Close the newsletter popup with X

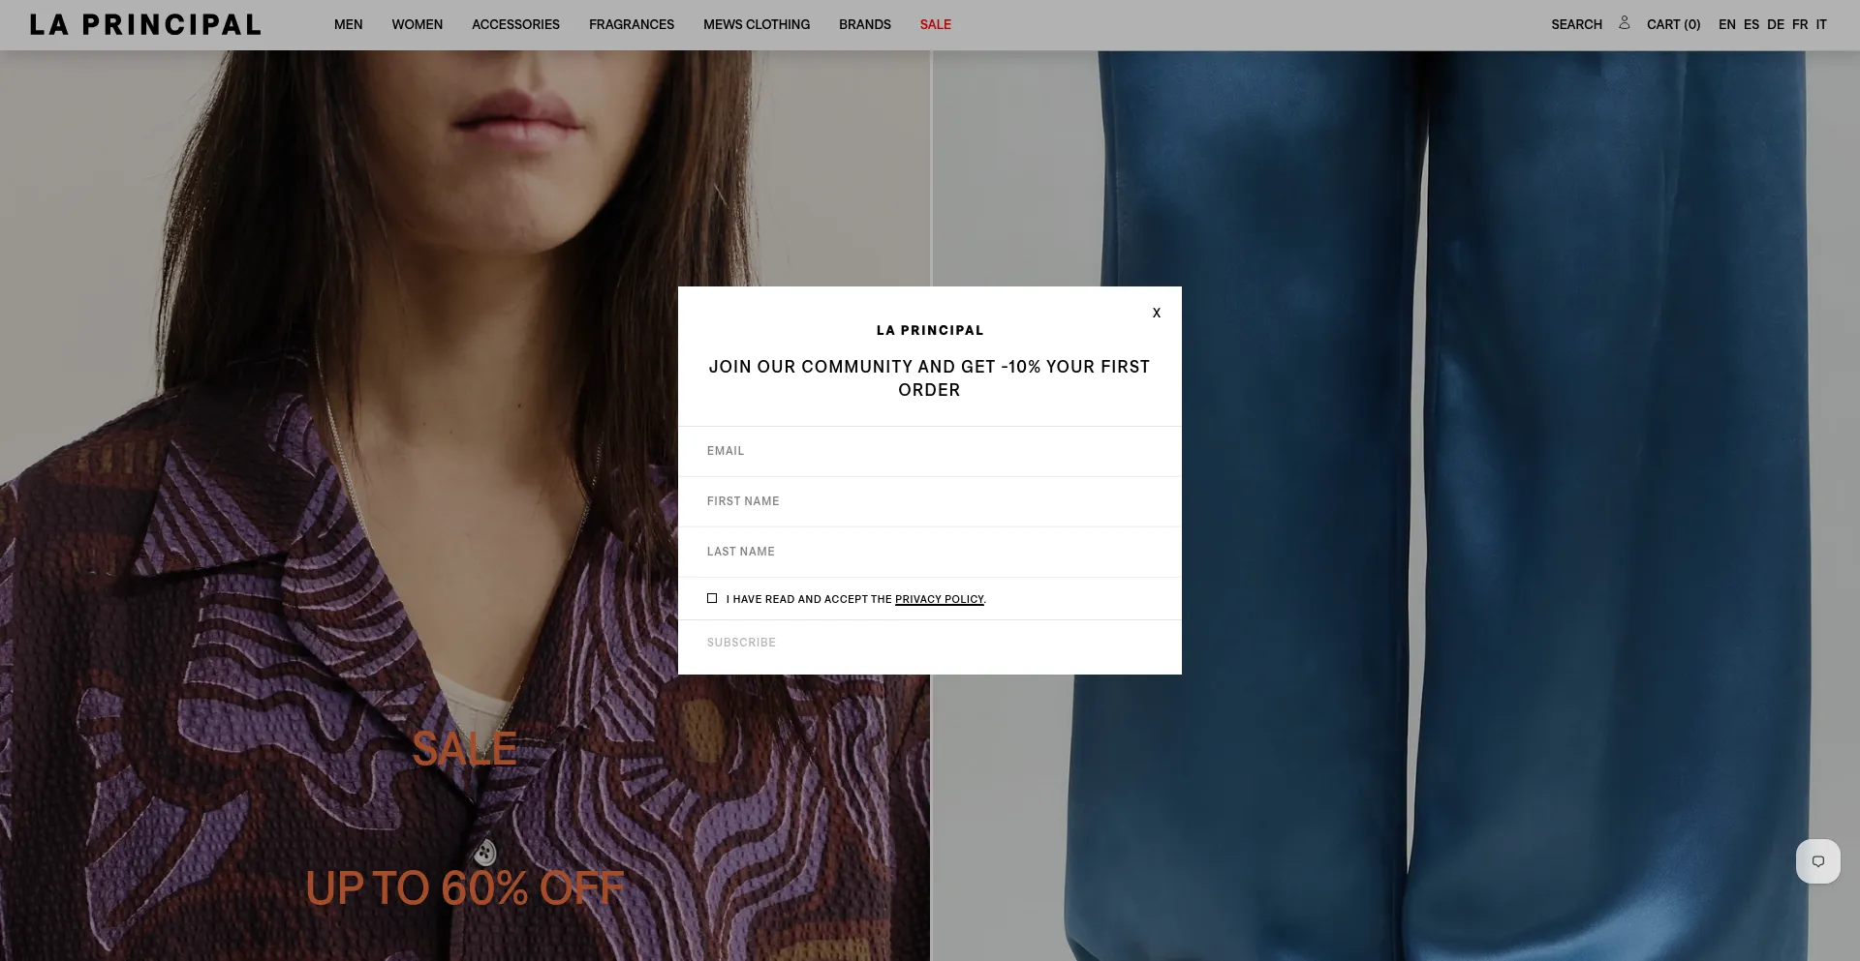[1157, 313]
